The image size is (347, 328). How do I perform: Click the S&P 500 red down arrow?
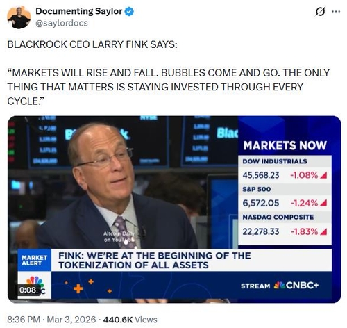pos(323,203)
